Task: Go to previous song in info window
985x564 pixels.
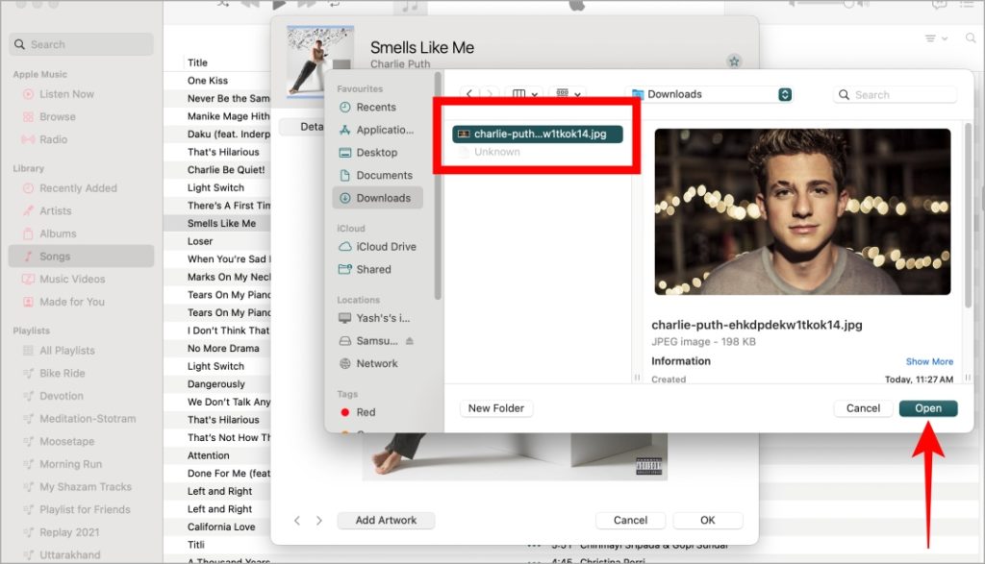Action: point(297,520)
